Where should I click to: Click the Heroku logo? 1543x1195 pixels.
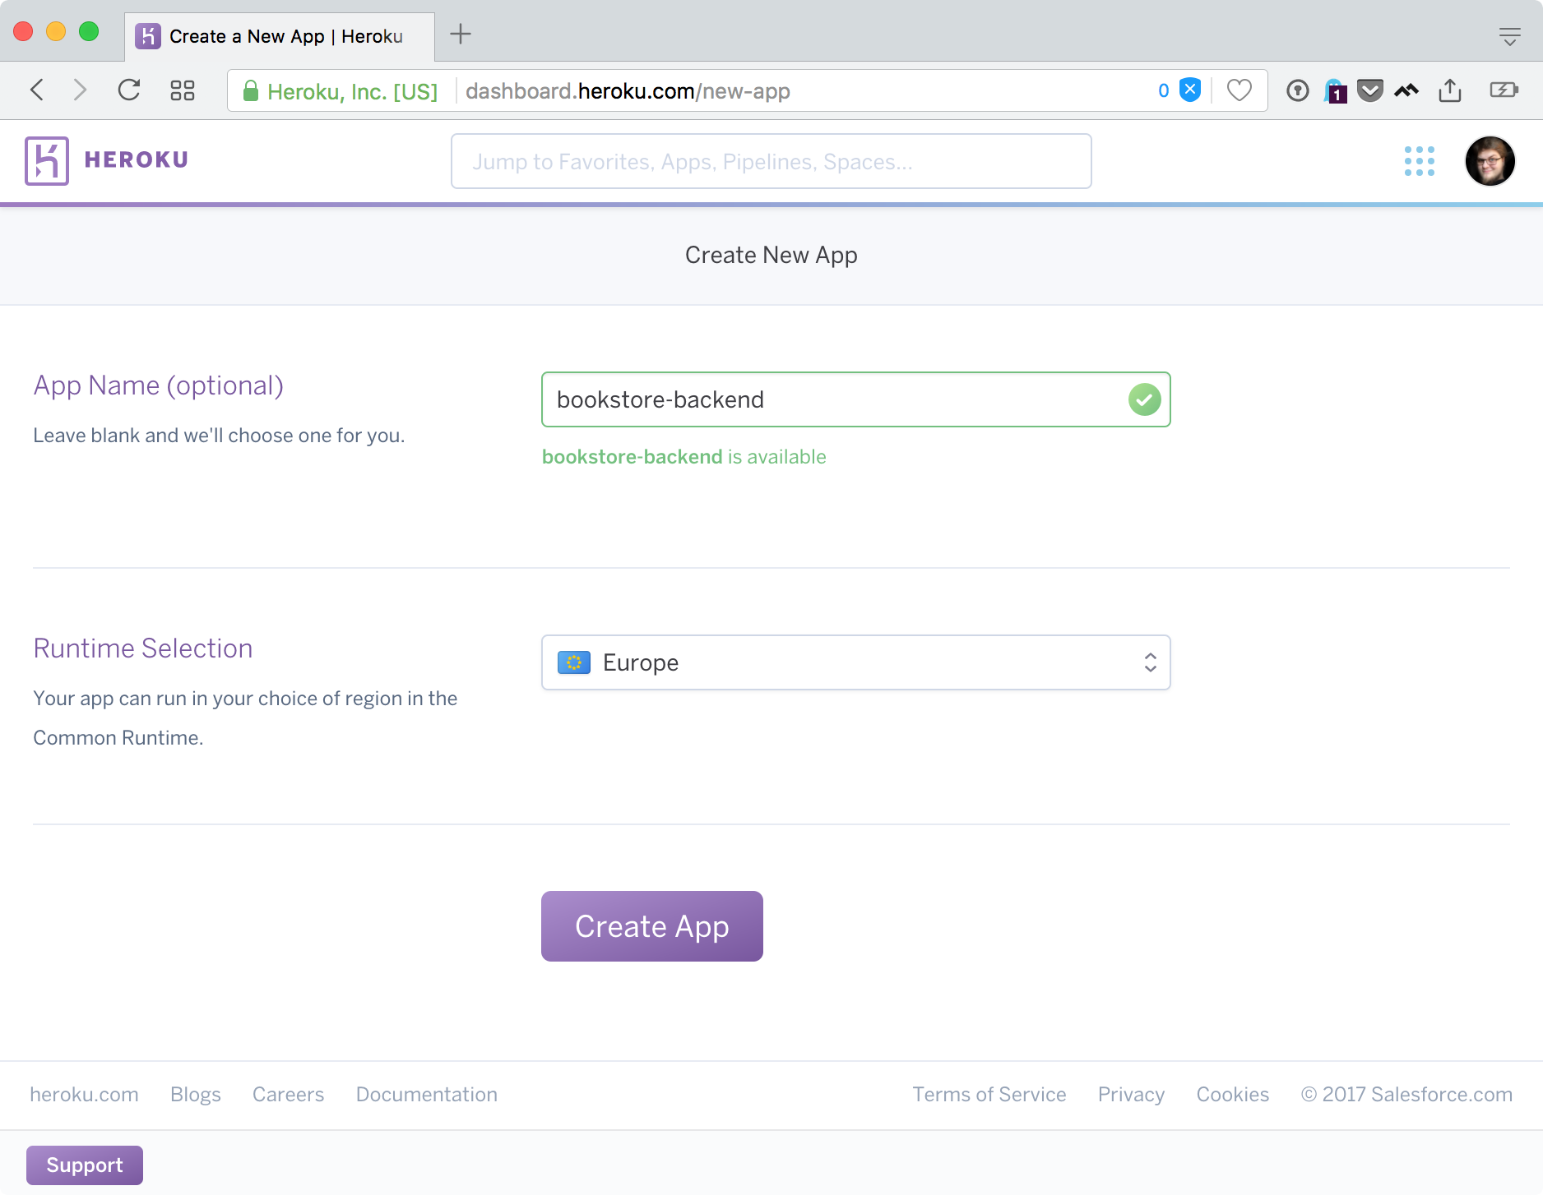[x=107, y=160]
